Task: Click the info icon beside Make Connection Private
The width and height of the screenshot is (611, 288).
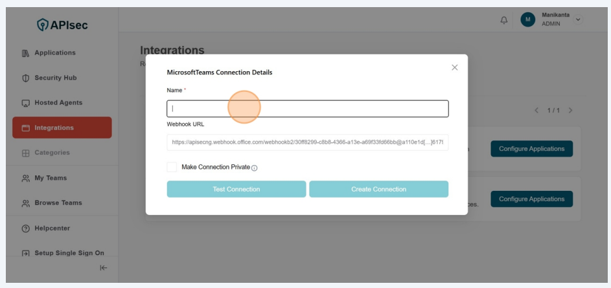Action: pyautogui.click(x=254, y=168)
